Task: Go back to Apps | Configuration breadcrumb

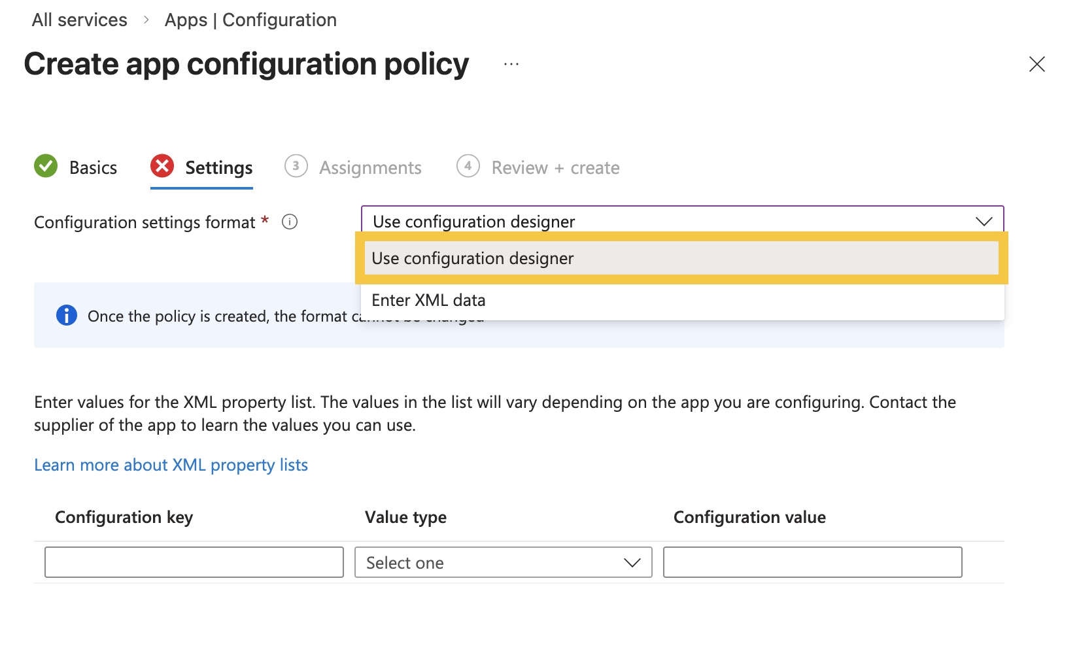Action: [x=250, y=20]
